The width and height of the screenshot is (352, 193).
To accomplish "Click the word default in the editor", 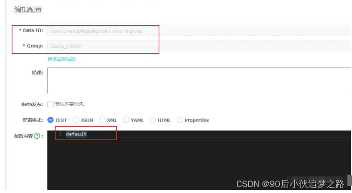I will [76, 134].
